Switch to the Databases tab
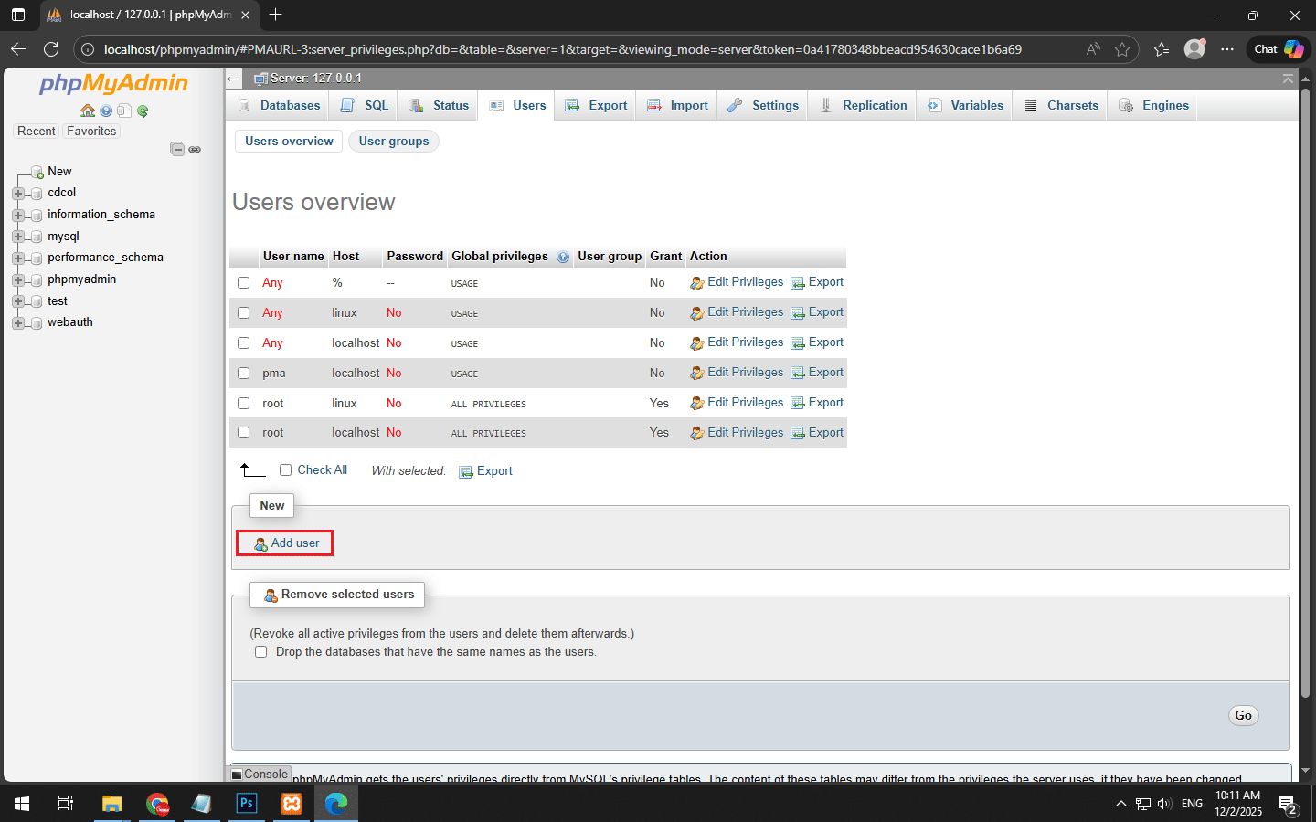Viewport: 1316px width, 822px height. [x=280, y=106]
